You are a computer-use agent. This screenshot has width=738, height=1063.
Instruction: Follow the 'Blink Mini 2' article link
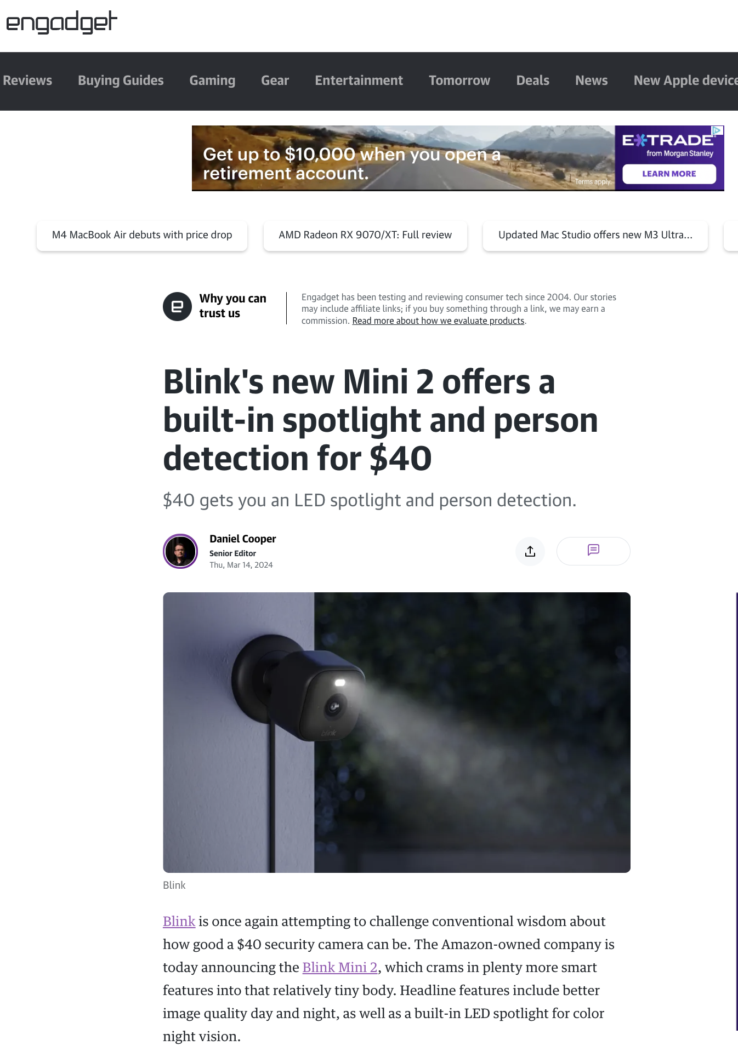click(340, 968)
